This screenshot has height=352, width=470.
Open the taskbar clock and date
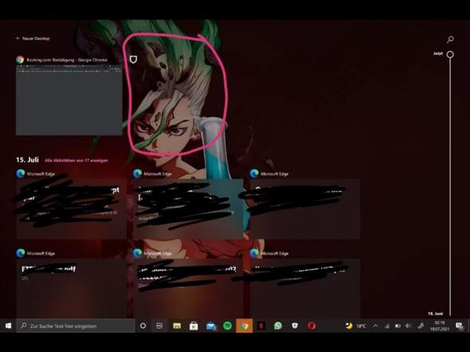[440, 326]
